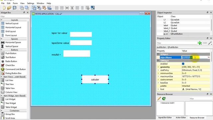Apply Lay Out Horizontally from toolbar
Screen dimensions: 213x120
[57, 8]
